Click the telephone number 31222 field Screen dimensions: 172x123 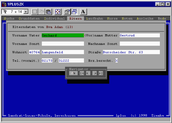pos(71,61)
